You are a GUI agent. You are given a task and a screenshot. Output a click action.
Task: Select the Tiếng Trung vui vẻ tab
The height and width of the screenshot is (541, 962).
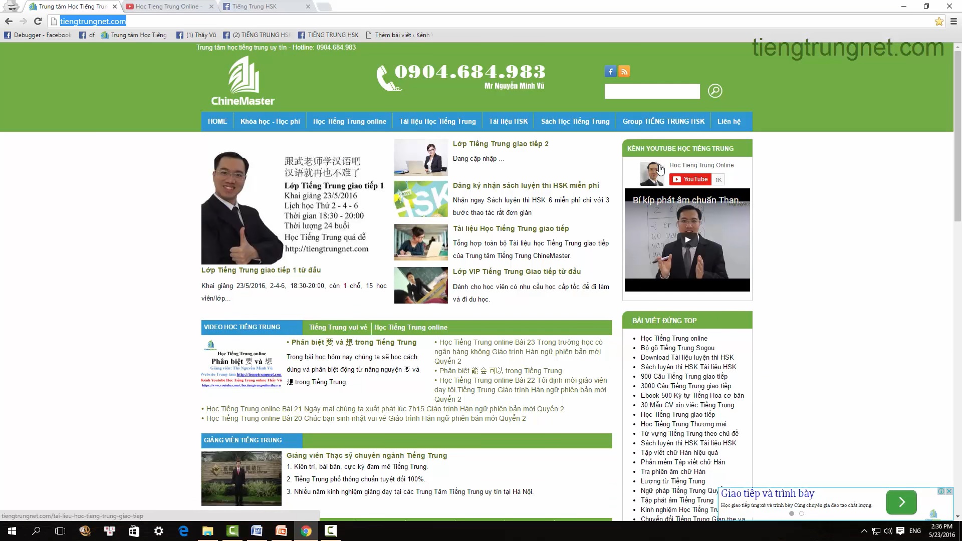click(x=338, y=327)
